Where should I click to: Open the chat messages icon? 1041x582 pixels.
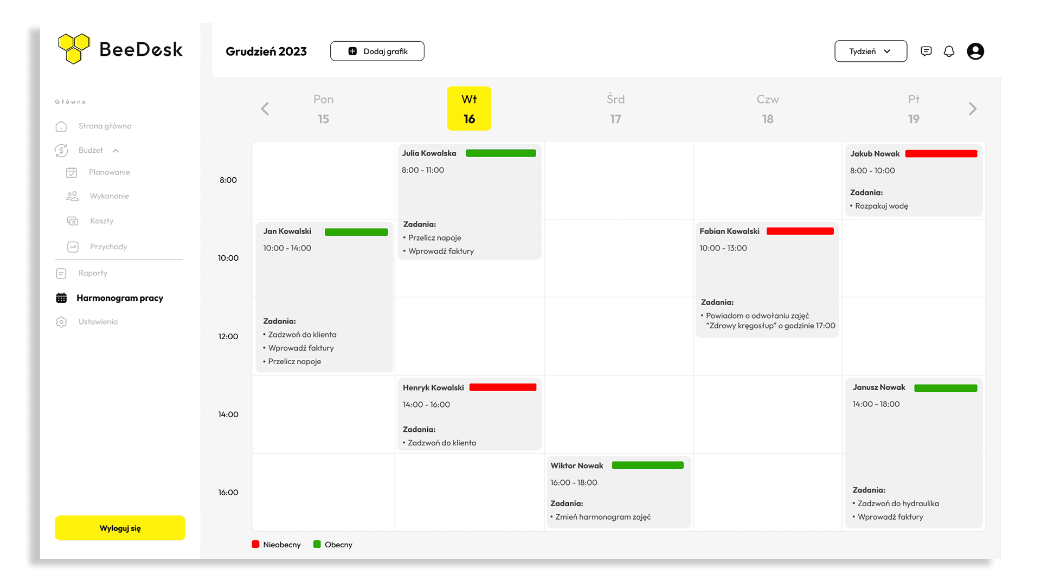point(926,51)
